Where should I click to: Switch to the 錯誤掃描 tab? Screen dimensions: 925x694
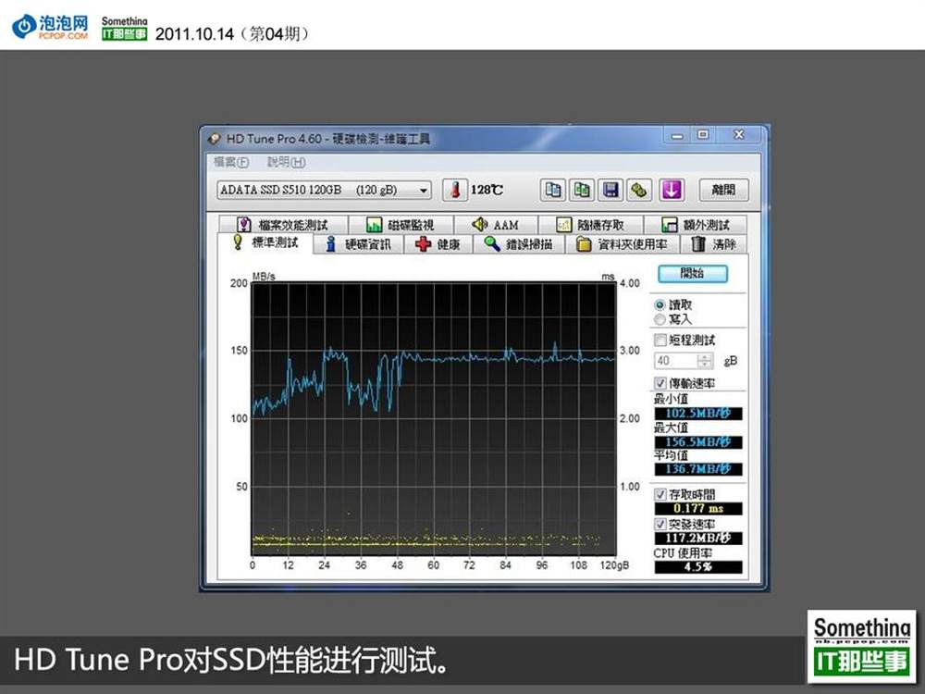(519, 244)
